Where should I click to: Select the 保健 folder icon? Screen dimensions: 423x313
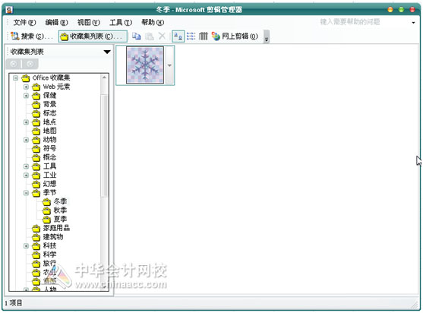click(x=36, y=96)
